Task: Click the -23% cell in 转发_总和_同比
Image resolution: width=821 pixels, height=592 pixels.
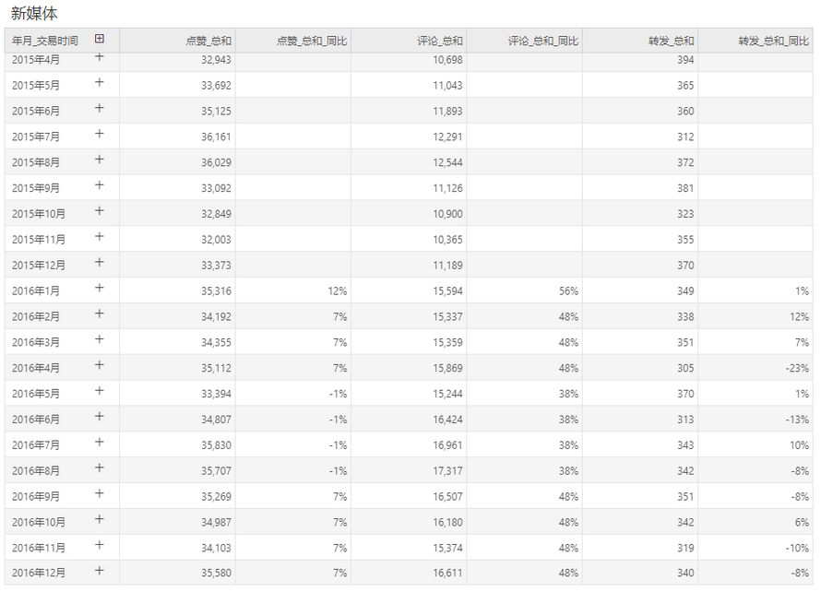Action: tap(797, 368)
